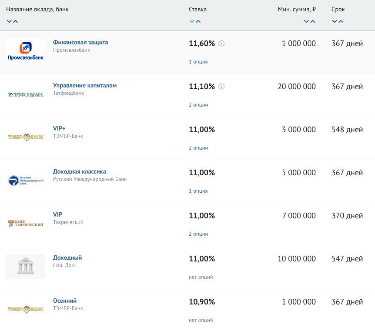375x331 pixels.
Task: Click the Russian International Bank logo
Action: [x=26, y=181]
